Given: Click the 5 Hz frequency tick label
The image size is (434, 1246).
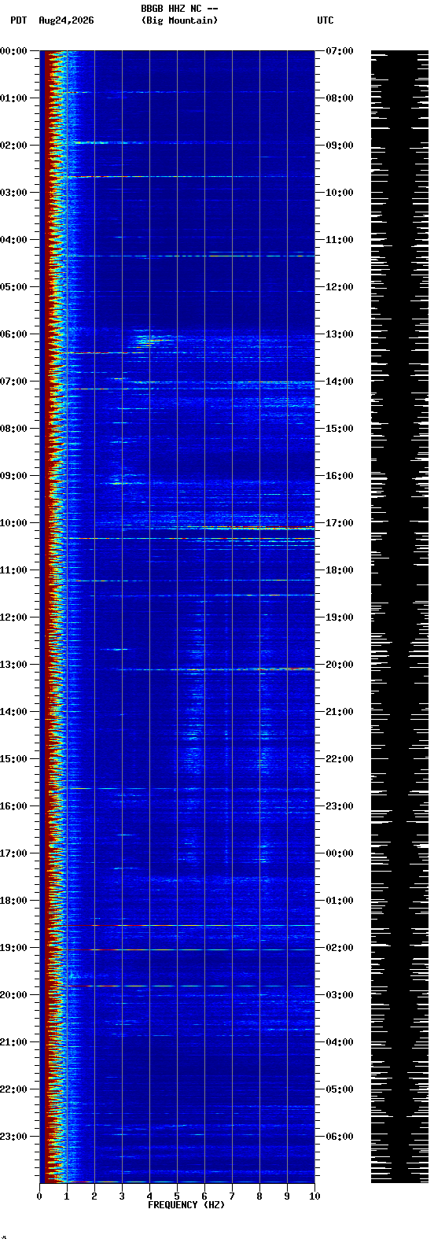Looking at the screenshot, I should pos(177,1196).
